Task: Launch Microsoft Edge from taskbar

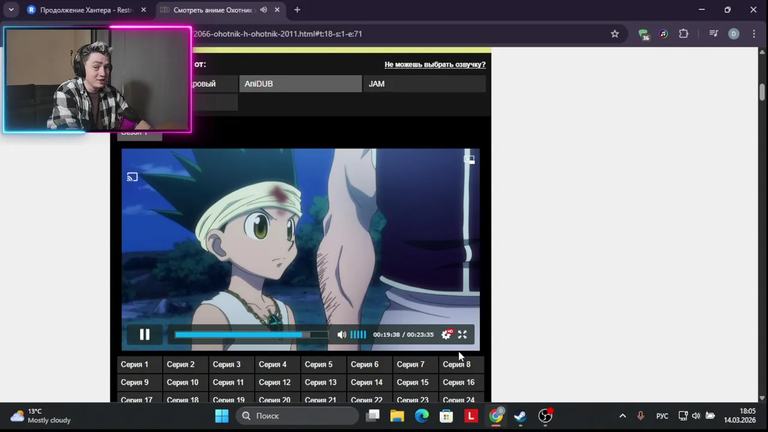Action: click(422, 416)
